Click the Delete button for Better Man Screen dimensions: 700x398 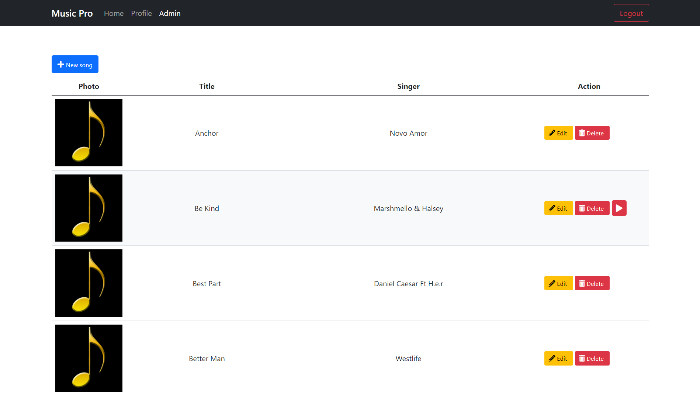coord(592,358)
